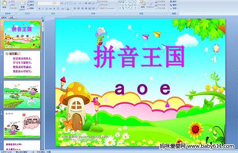Open the Clipboard pane launcher
The height and width of the screenshot is (153, 238).
click(16, 14)
